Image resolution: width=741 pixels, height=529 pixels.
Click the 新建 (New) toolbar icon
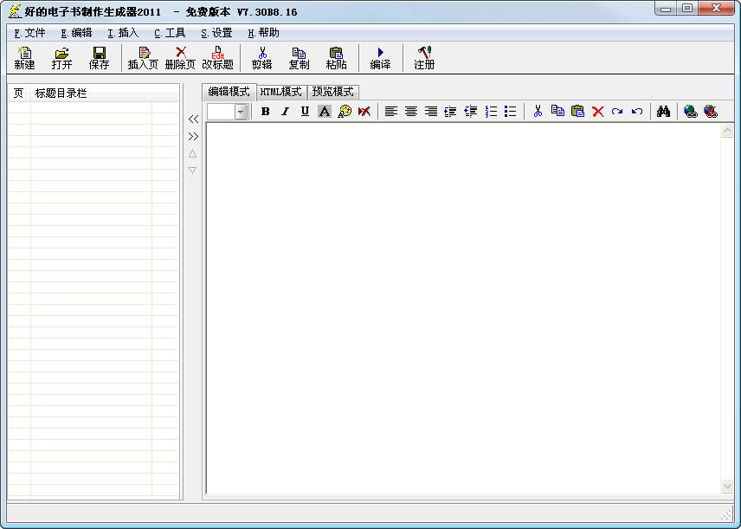[x=24, y=58]
